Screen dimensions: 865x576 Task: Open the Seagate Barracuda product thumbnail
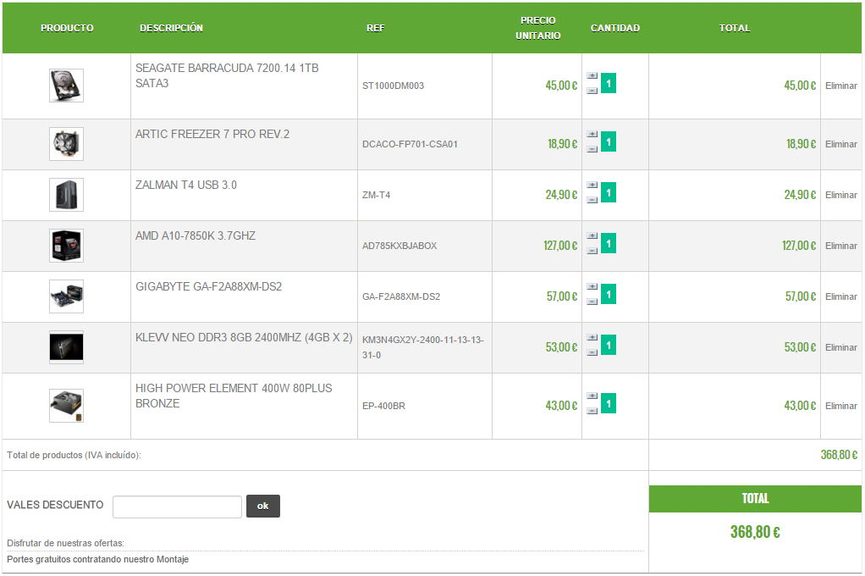coord(66,86)
